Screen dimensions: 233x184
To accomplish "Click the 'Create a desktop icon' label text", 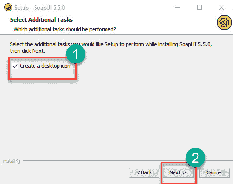I will coord(45,66).
